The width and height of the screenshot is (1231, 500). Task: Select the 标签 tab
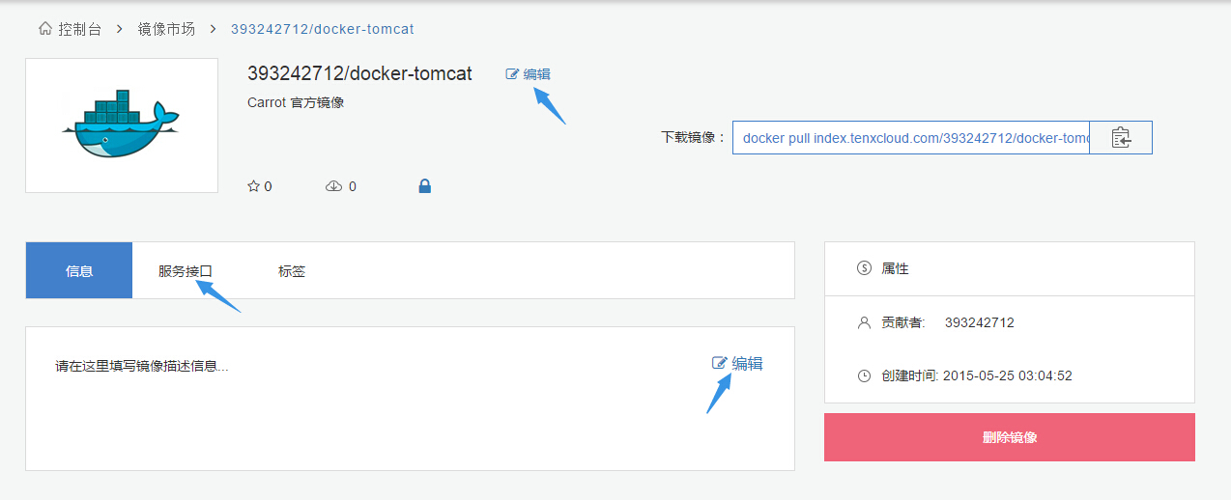(x=292, y=271)
